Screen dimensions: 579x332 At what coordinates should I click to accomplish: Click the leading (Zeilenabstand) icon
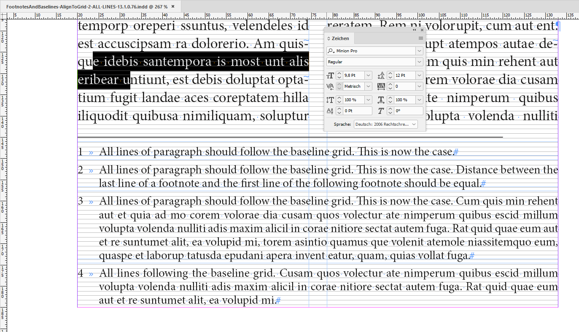coord(381,76)
